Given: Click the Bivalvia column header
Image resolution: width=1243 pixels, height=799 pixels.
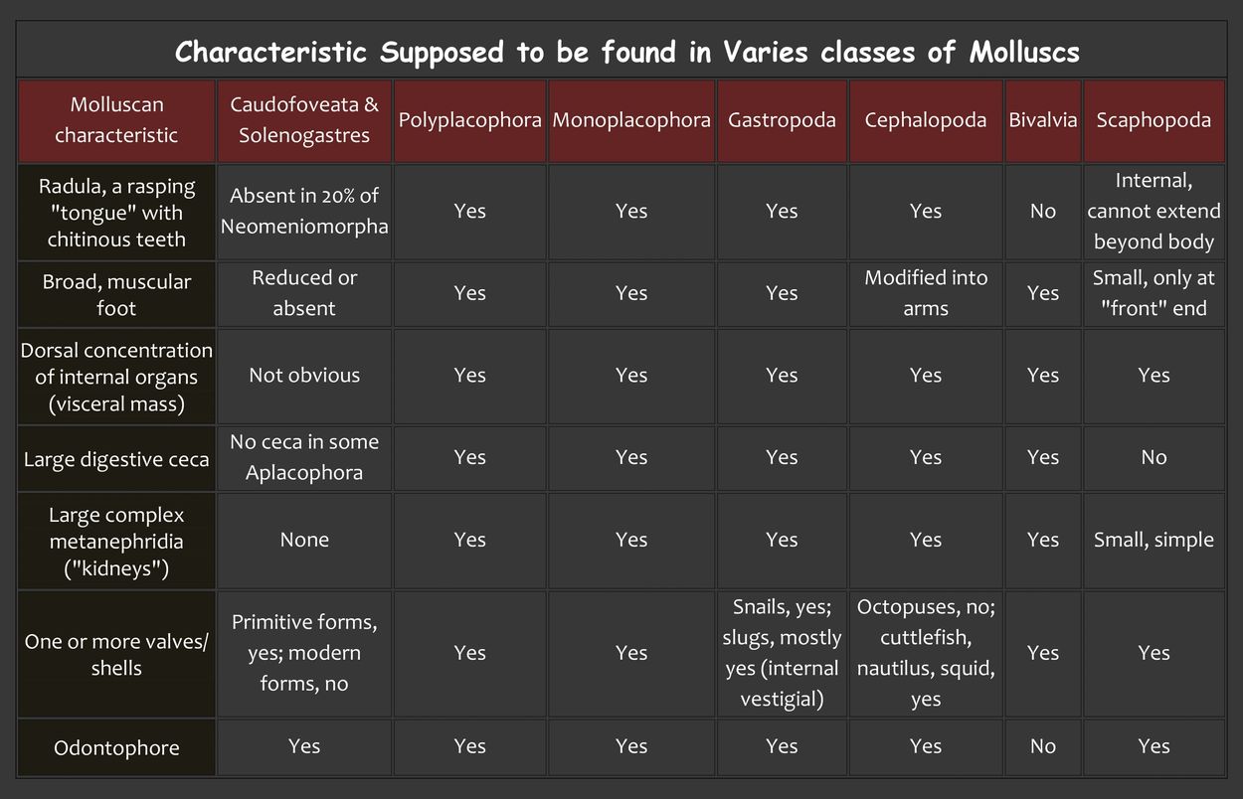Looking at the screenshot, I should click(x=1043, y=120).
